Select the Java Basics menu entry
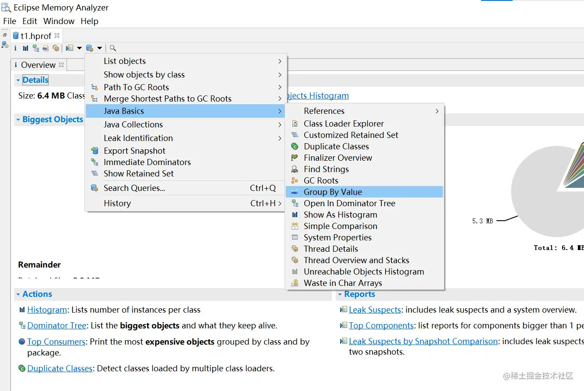 tap(186, 111)
